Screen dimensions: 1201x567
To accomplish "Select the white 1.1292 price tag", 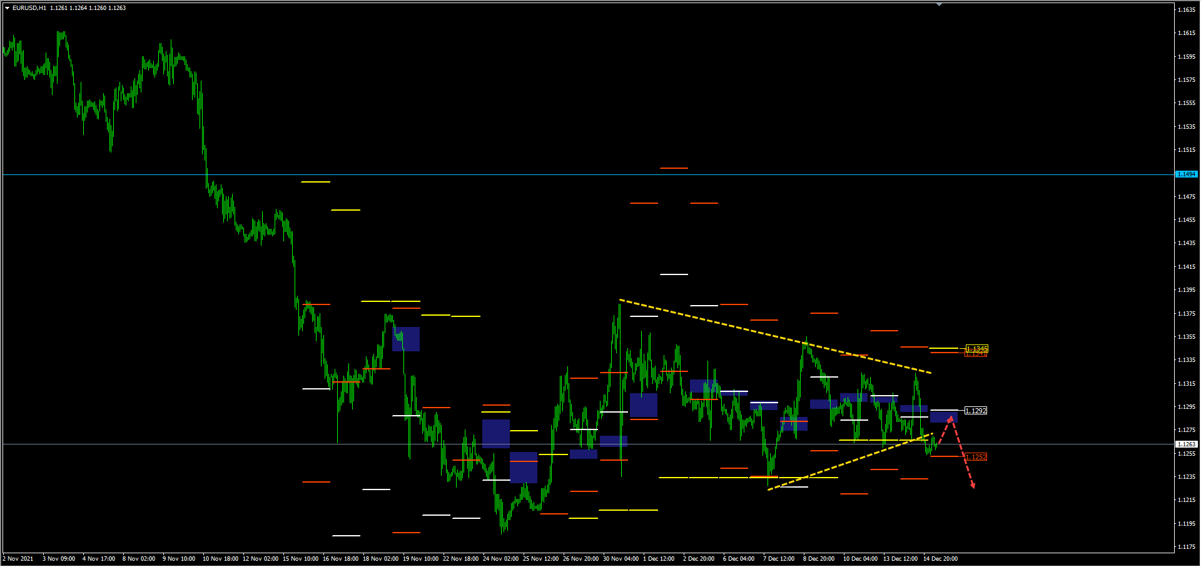I will [x=976, y=411].
